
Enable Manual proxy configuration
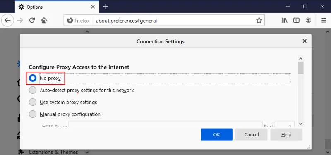point(33,114)
